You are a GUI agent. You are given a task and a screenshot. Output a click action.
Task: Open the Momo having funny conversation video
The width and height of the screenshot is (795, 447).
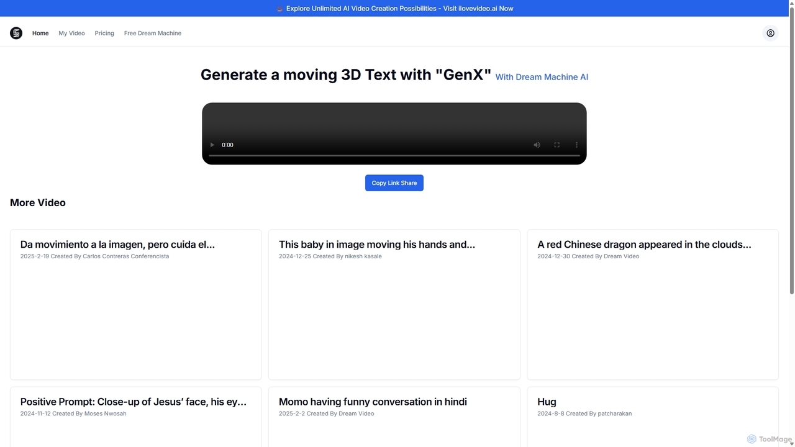coord(394,417)
